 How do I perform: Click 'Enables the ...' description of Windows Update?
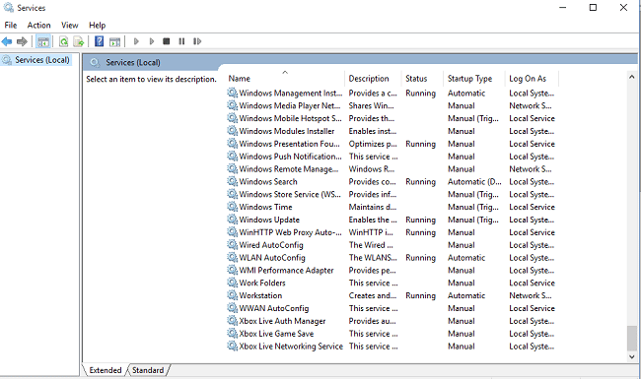[x=373, y=220]
